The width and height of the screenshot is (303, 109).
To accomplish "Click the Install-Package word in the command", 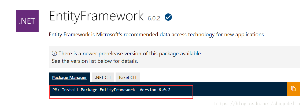I will (x=80, y=90).
